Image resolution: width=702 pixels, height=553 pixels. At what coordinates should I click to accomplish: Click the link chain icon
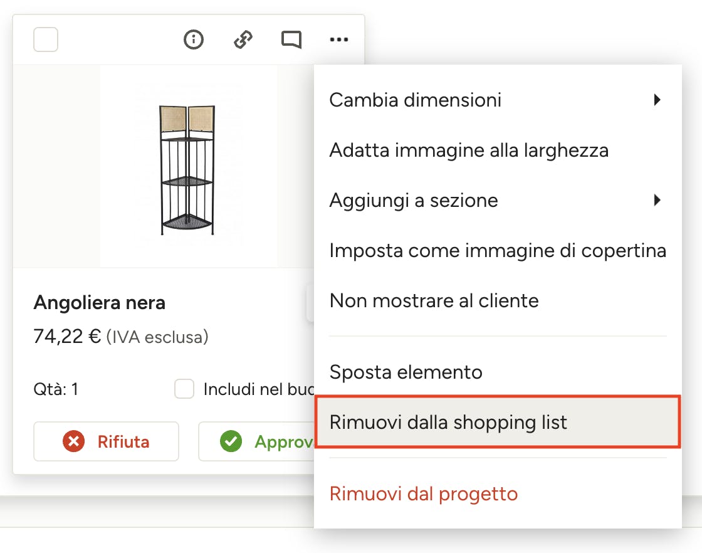tap(243, 39)
